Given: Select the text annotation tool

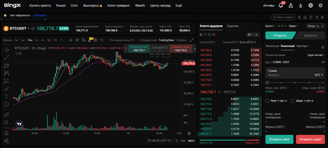Looking at the screenshot, I should click(x=6, y=96).
